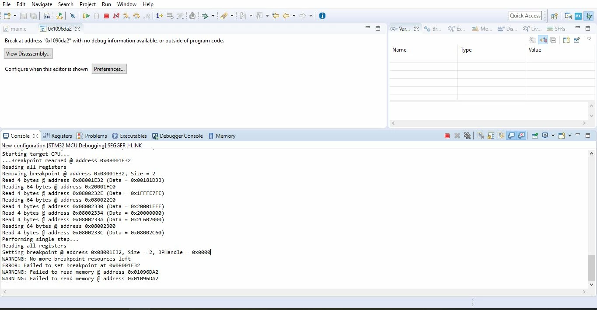The width and height of the screenshot is (597, 310).
Task: Toggle Show Console on Standard Out Changes
Action: coord(511,136)
